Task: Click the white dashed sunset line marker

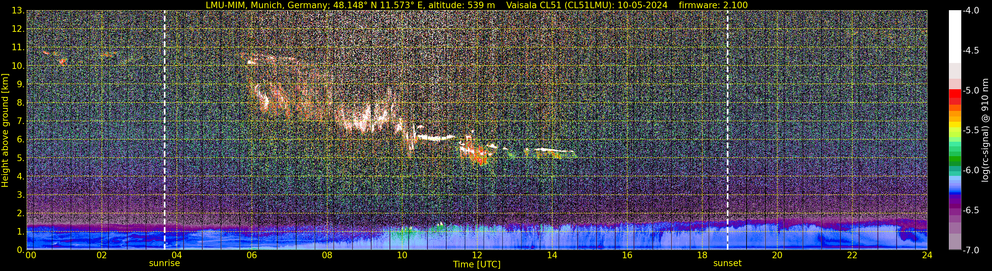Action: coord(727,130)
